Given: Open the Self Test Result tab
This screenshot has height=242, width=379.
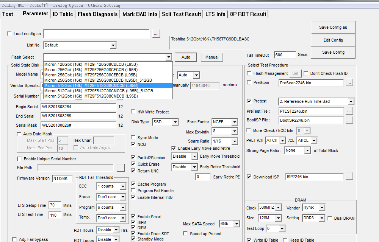Looking at the screenshot, I should [181, 14].
